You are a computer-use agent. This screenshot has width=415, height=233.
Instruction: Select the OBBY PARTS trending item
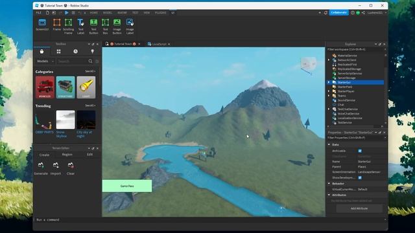[45, 122]
